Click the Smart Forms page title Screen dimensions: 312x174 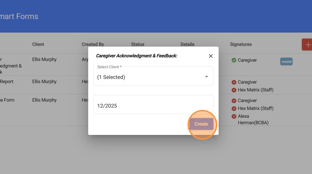(19, 16)
